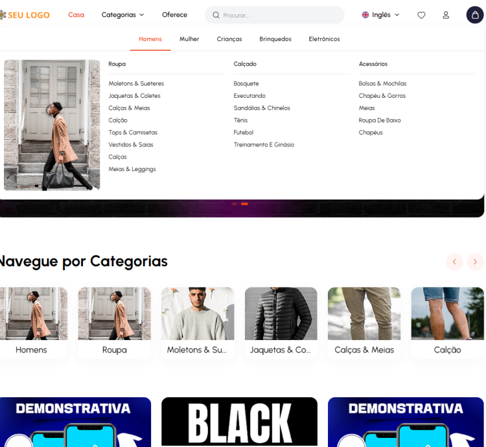486x447 pixels.
Task: Go to next categories with right arrow
Action: click(x=475, y=262)
